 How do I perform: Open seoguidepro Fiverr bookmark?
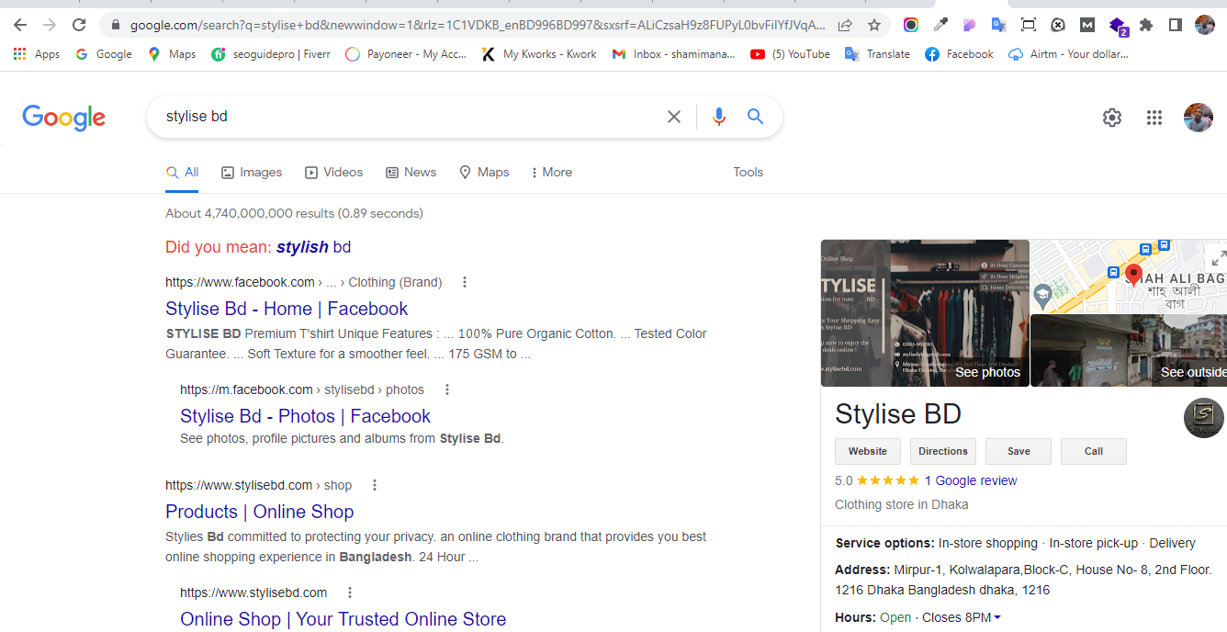click(x=271, y=54)
